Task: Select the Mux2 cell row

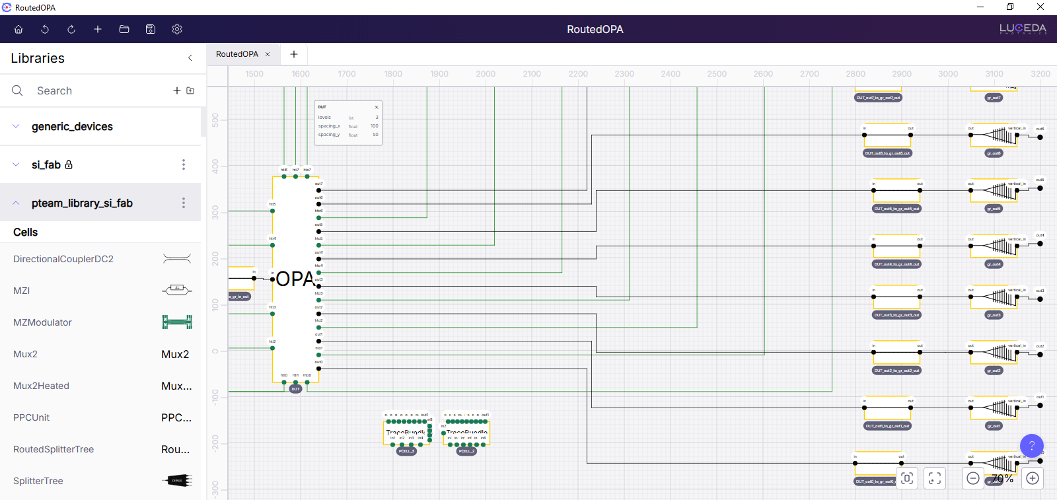Action: pyautogui.click(x=100, y=354)
